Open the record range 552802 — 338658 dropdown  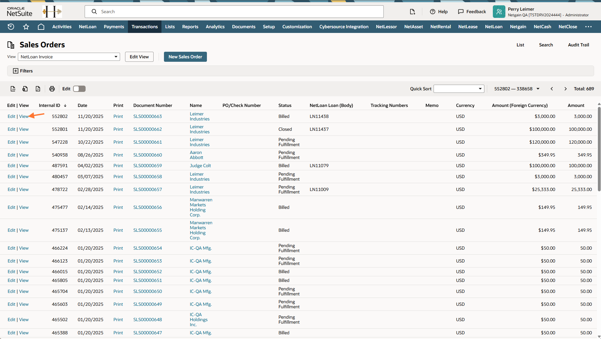517,89
